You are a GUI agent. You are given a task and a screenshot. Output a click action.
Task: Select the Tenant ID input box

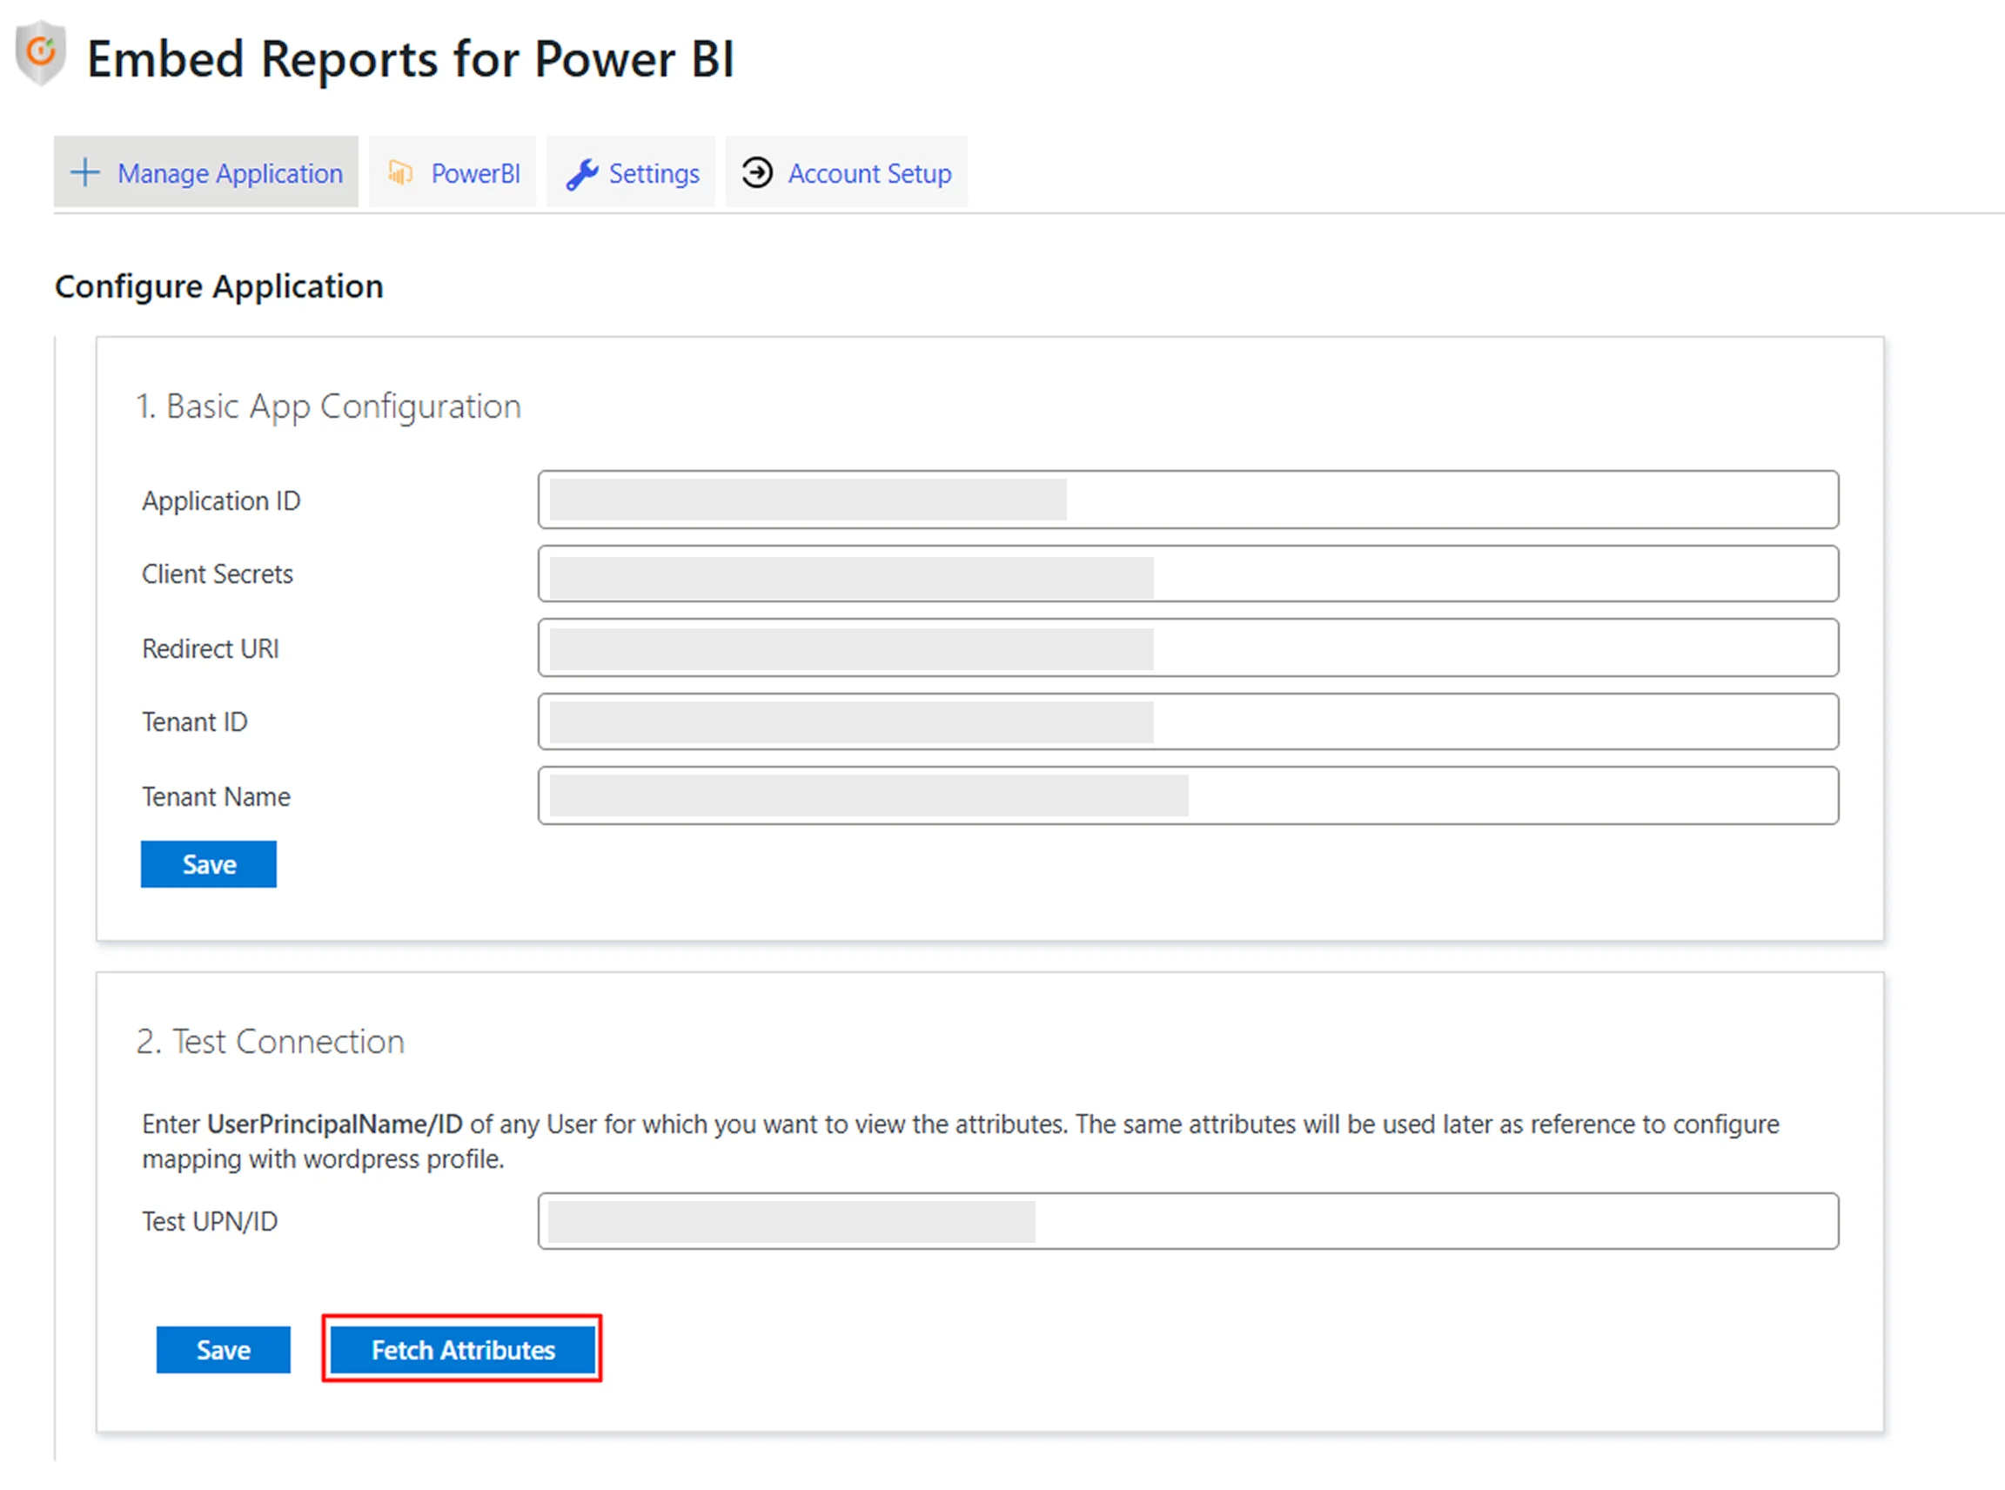click(1188, 722)
